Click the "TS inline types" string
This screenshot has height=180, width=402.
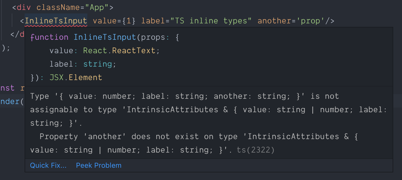(211, 21)
